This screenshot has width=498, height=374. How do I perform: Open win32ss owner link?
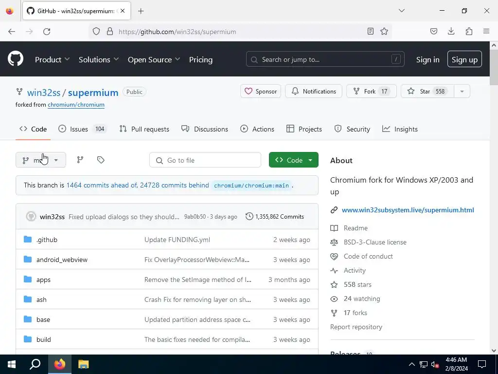pos(44,93)
